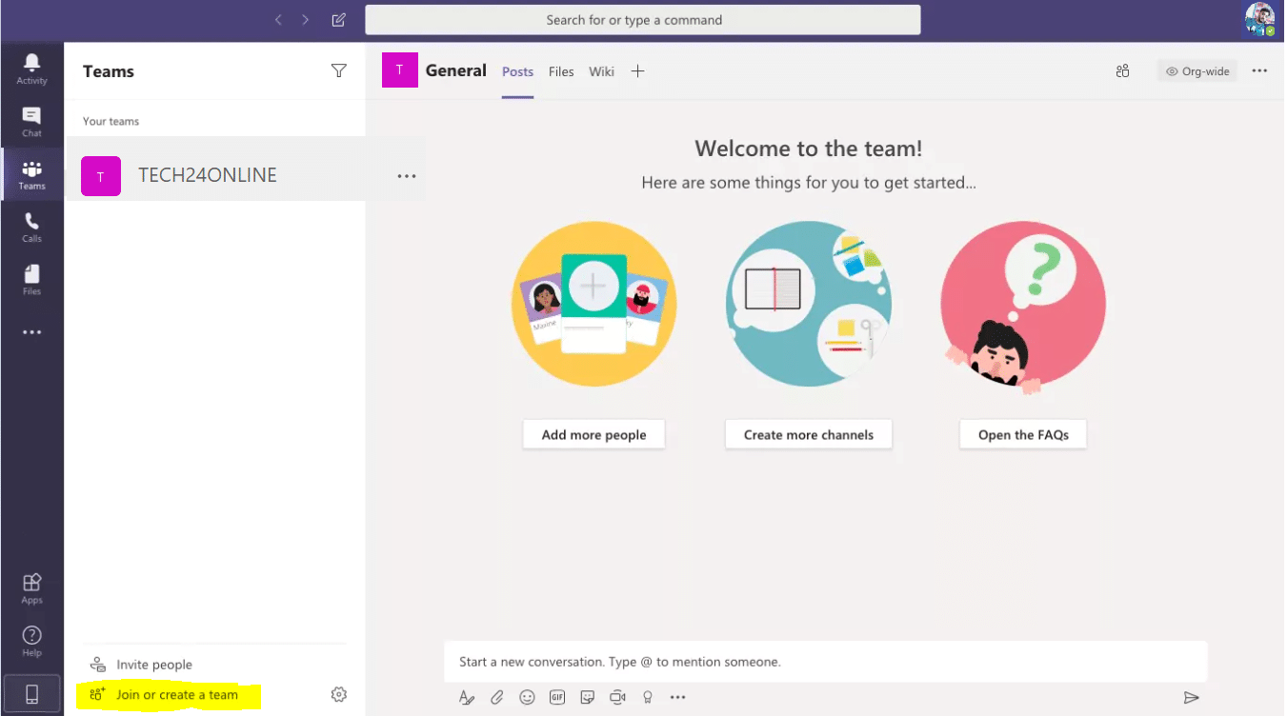Click the Create more channels button
The image size is (1287, 716).
808,434
